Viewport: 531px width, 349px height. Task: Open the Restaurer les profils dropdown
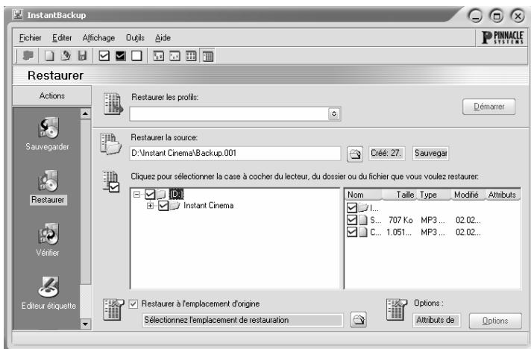coord(334,114)
